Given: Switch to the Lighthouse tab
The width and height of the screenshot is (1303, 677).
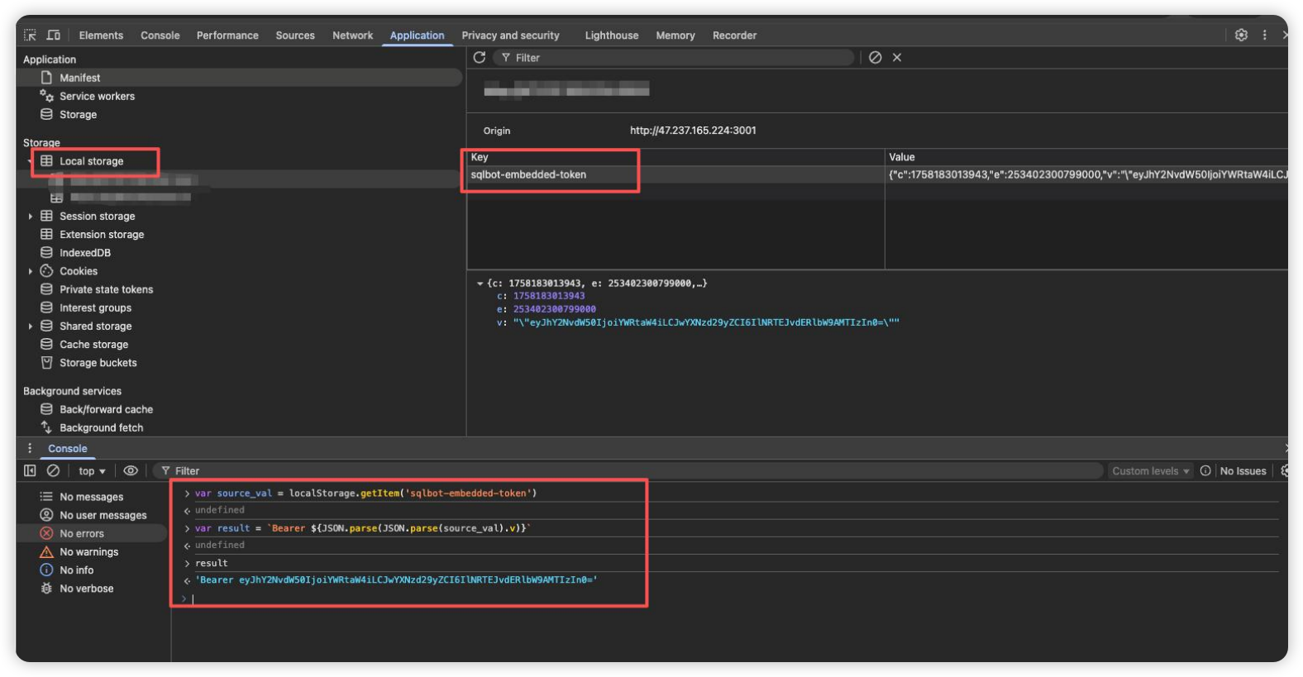Looking at the screenshot, I should pyautogui.click(x=611, y=36).
